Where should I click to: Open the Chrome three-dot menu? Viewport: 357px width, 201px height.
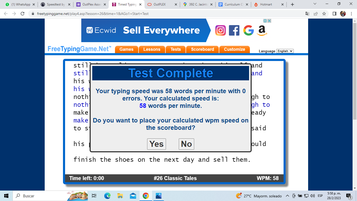tap(351, 14)
